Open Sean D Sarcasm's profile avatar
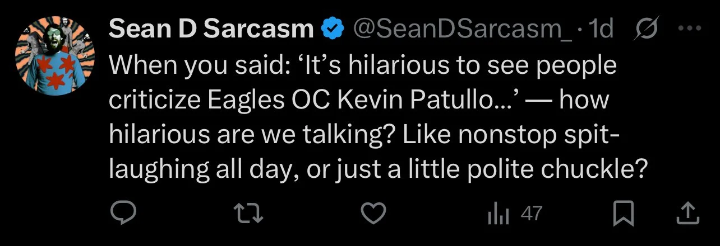The height and width of the screenshot is (246, 720). coord(55,55)
